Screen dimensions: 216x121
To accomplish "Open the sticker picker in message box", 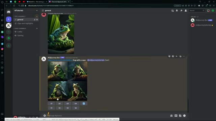I will tap(180, 116).
